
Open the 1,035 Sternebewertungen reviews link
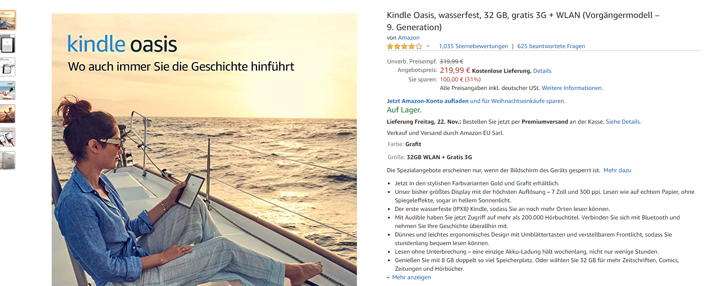473,46
